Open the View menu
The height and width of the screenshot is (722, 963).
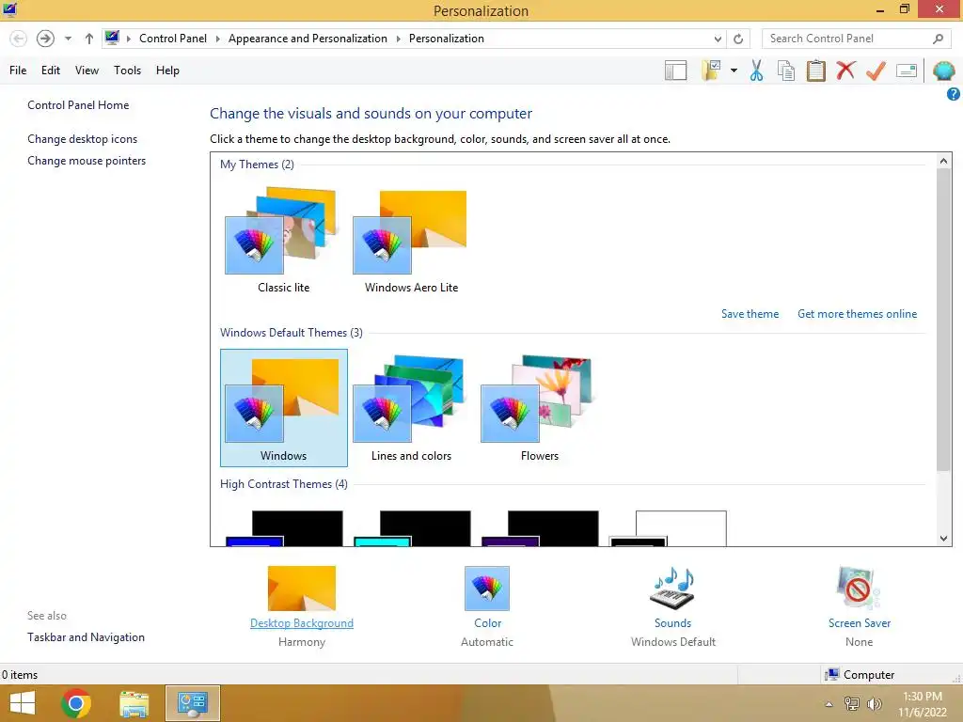pyautogui.click(x=87, y=71)
